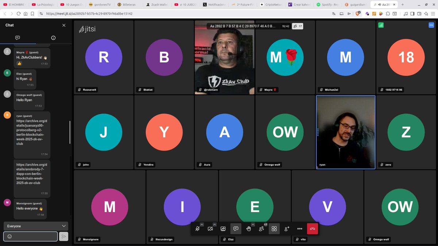Switch to the gordonesTV browser tab
The image size is (438, 246).
tap(99, 5)
